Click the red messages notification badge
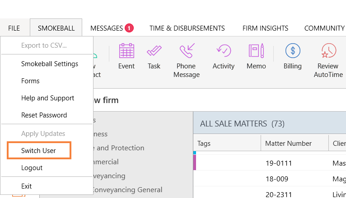The height and width of the screenshot is (198, 346). [129, 28]
